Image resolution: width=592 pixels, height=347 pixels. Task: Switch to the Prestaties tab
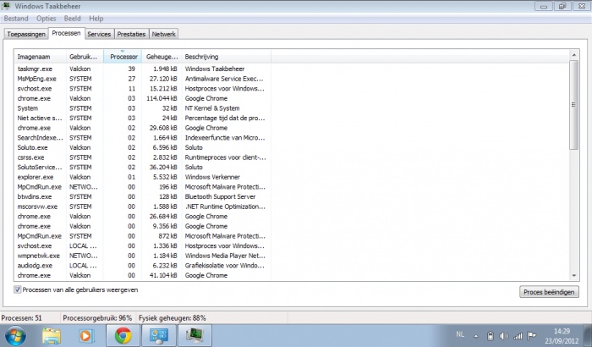click(131, 34)
